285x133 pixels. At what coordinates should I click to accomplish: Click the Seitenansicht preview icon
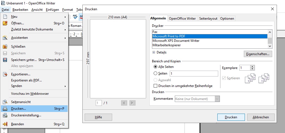point(5,102)
